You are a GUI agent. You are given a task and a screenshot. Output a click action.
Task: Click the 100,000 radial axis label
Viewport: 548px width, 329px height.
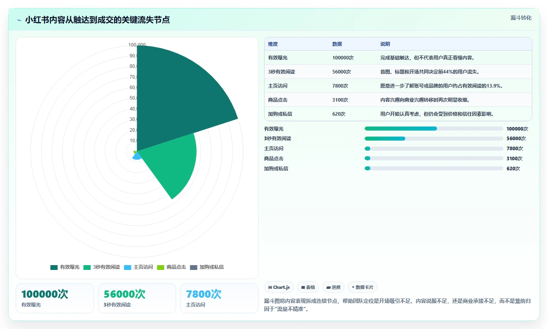click(137, 45)
